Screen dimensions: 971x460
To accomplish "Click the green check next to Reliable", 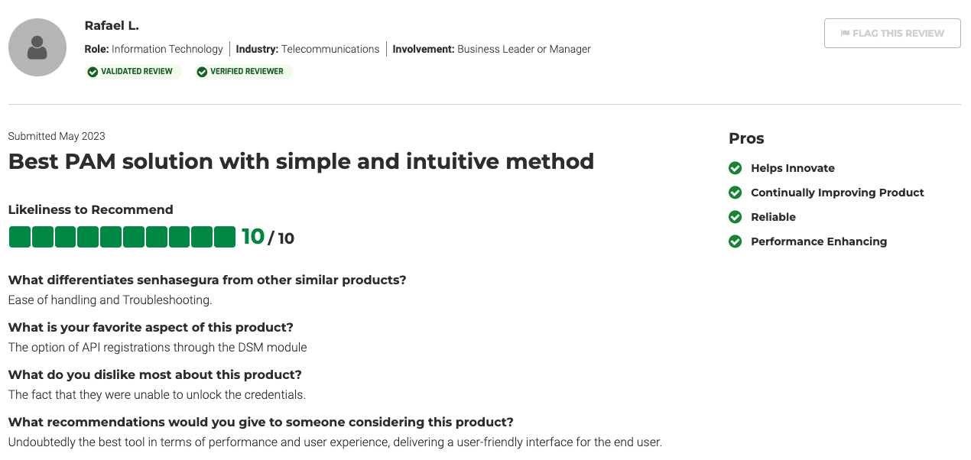I will click(736, 217).
